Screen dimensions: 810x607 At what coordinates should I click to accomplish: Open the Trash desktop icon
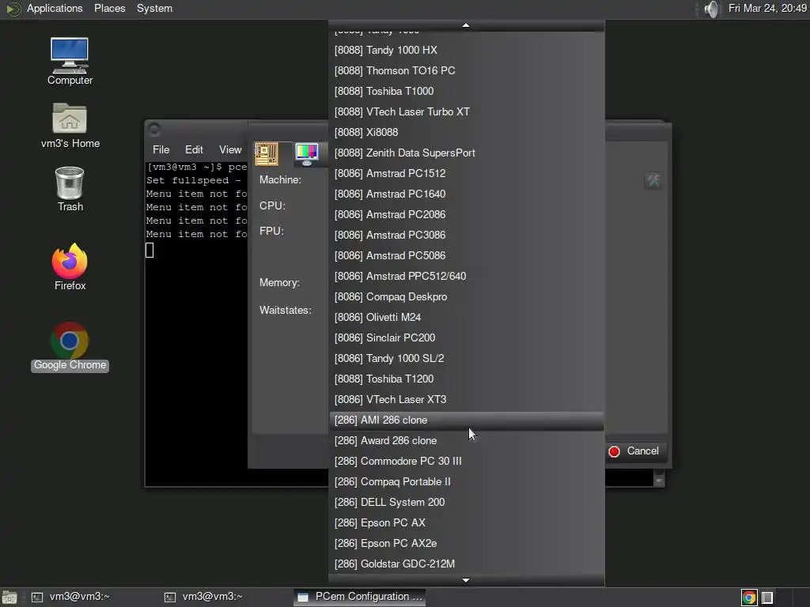(x=70, y=189)
